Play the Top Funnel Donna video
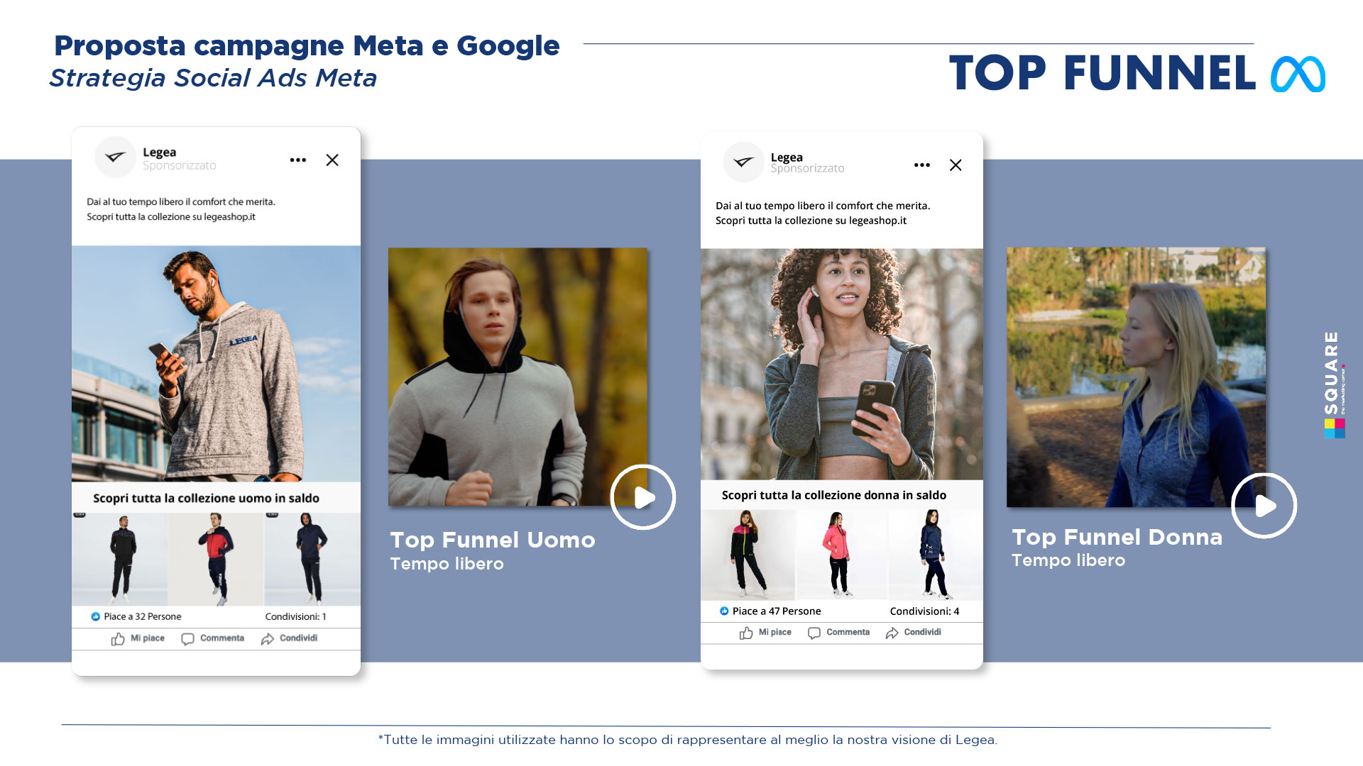Image resolution: width=1363 pixels, height=766 pixels. click(x=1264, y=506)
